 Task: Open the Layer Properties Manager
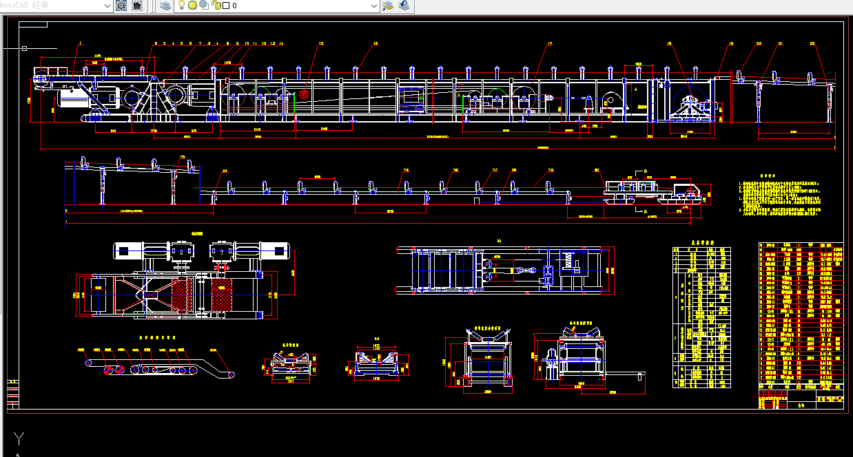[x=165, y=6]
